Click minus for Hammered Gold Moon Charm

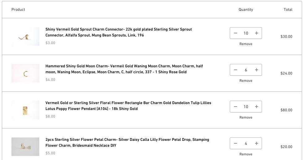(x=236, y=70)
